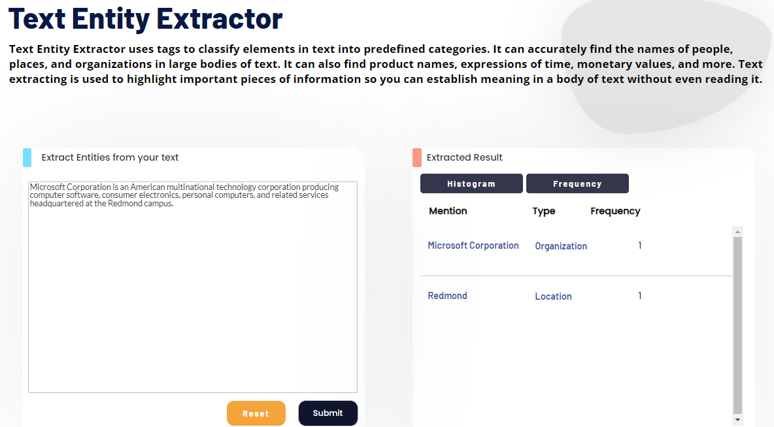Select the Redmond location entity
Screen dimensions: 774x427
[447, 296]
